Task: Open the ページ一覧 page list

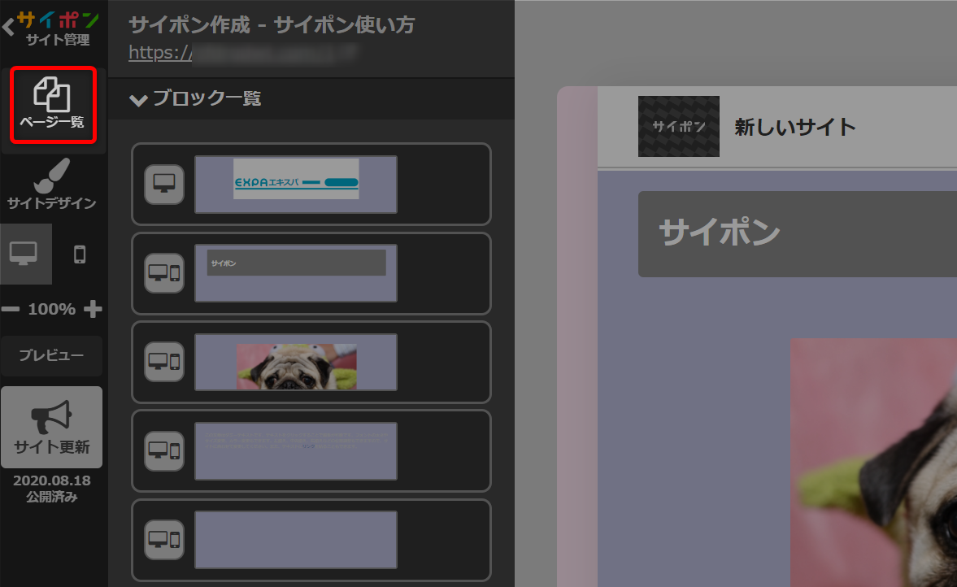Action: pos(53,105)
